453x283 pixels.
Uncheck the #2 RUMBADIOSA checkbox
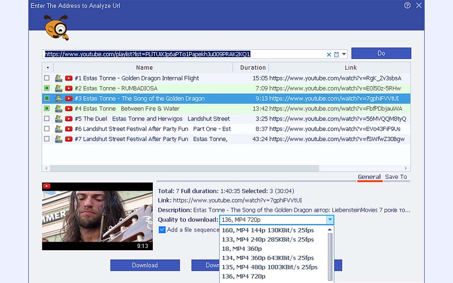click(x=47, y=88)
